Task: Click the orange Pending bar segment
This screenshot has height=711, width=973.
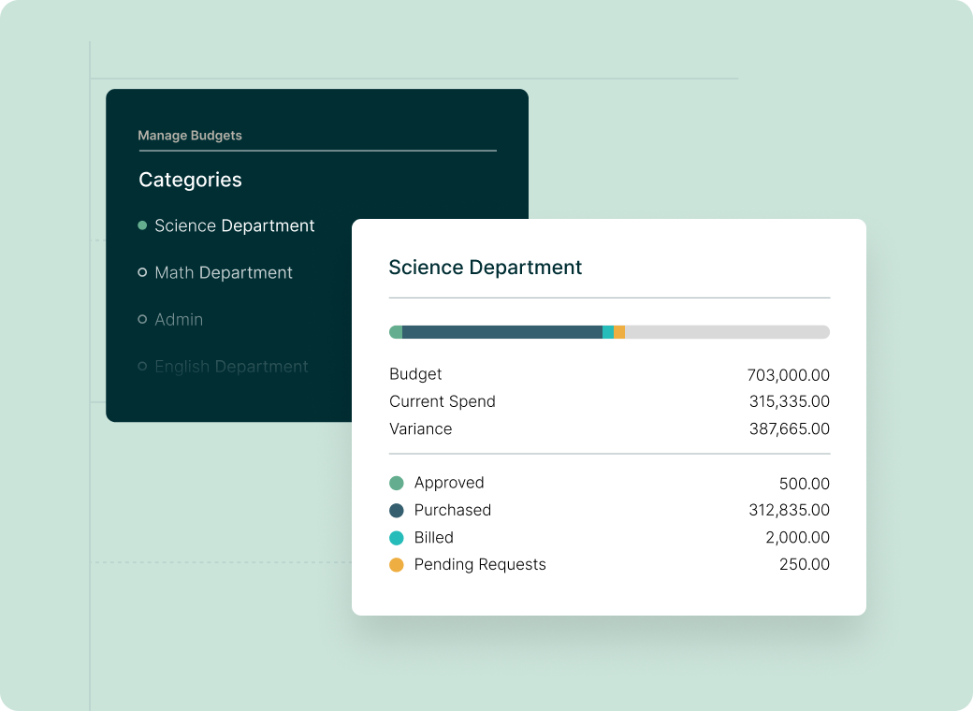Action: coord(619,332)
